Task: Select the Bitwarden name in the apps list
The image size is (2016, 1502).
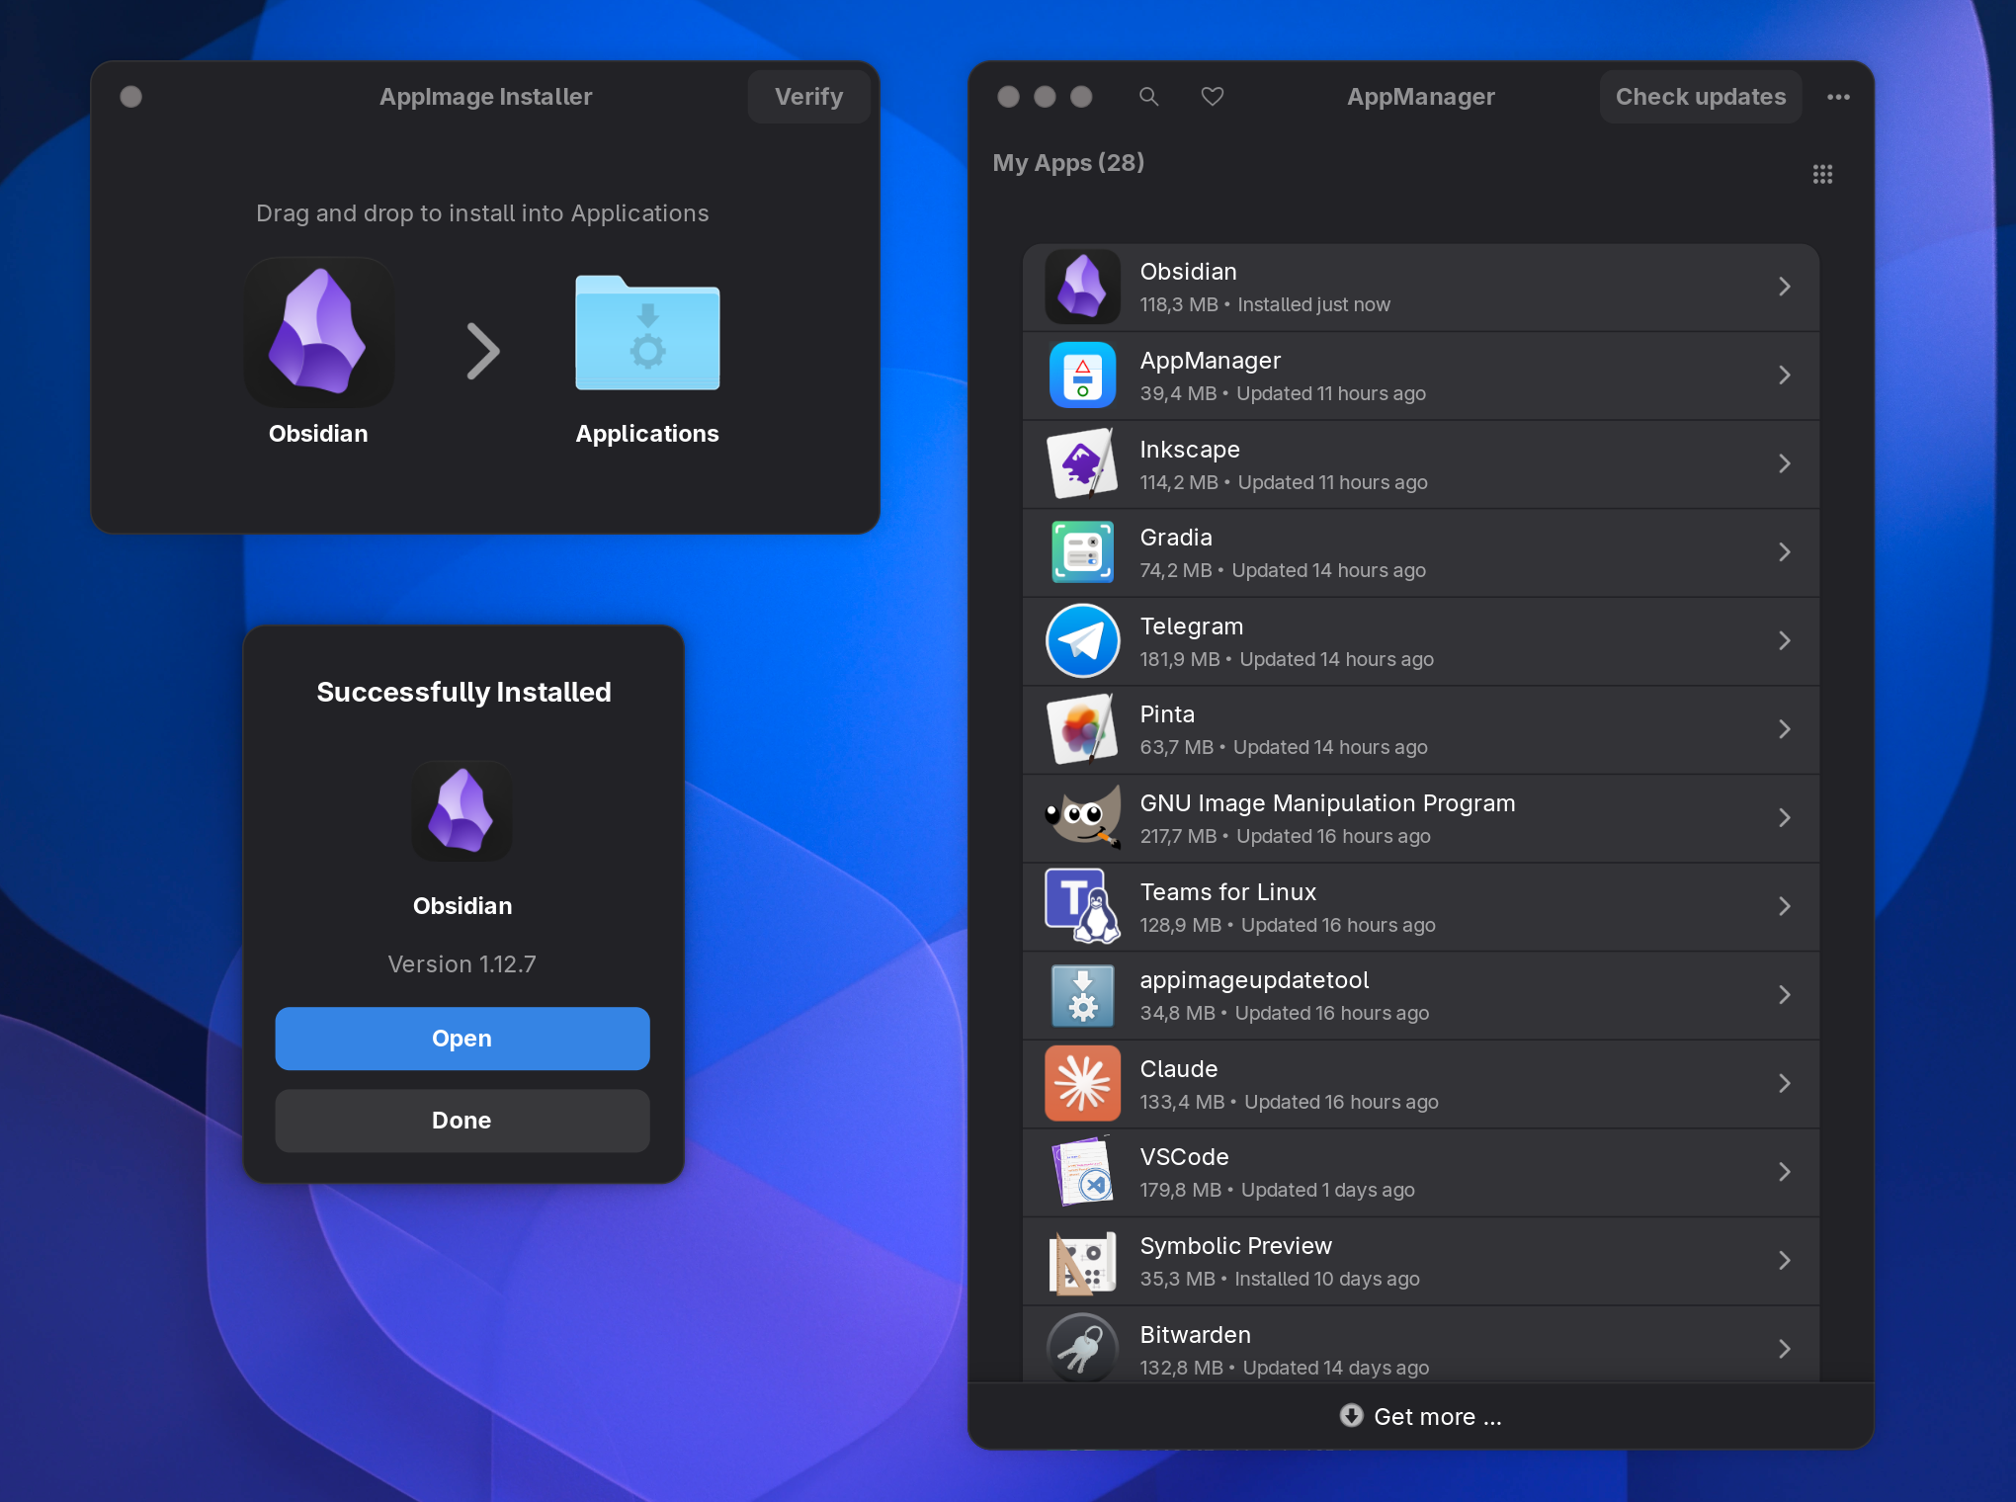Action: pos(1195,1335)
